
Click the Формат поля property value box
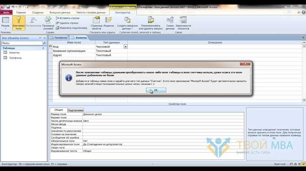[x=163, y=117]
